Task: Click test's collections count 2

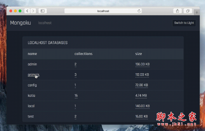Action: pyautogui.click(x=75, y=116)
